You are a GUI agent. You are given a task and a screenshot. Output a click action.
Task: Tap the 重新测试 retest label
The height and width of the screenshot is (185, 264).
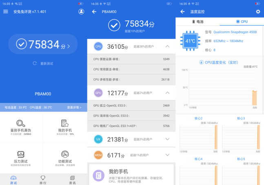click(x=47, y=64)
